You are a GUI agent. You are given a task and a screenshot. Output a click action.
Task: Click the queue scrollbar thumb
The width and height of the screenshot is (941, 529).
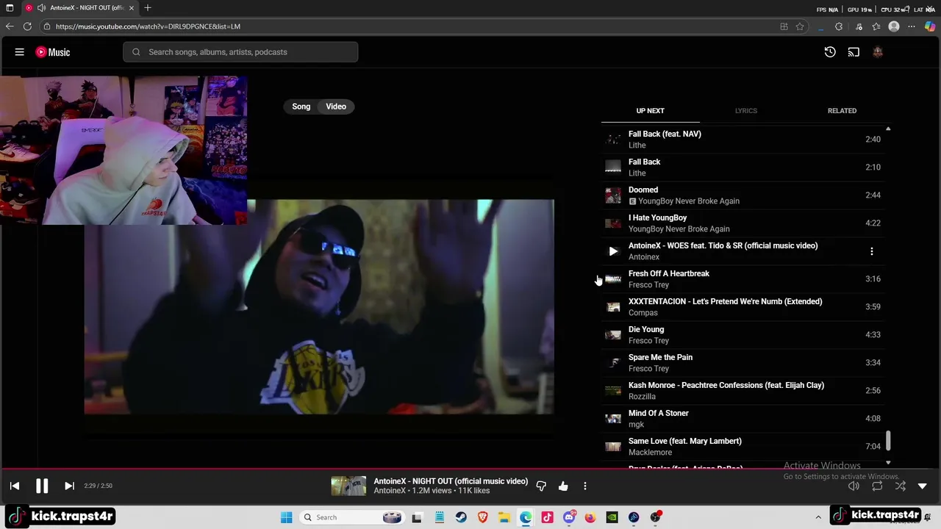[x=888, y=441]
